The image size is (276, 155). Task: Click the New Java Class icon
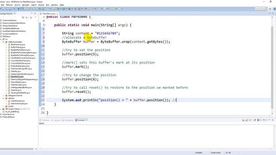pos(79,9)
